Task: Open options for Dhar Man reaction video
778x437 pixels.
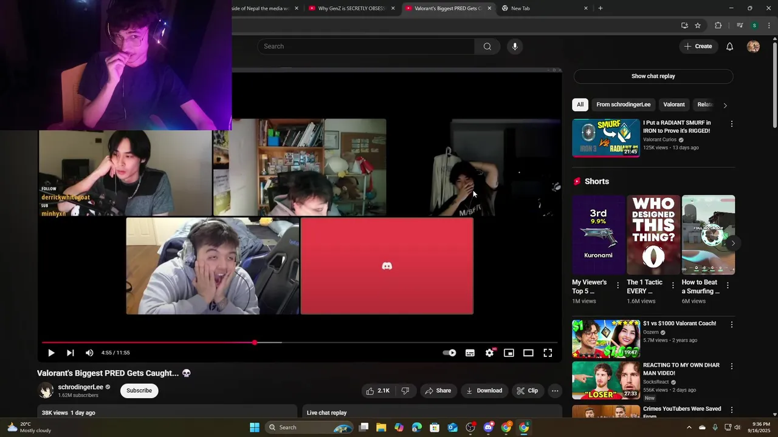Action: 731,367
